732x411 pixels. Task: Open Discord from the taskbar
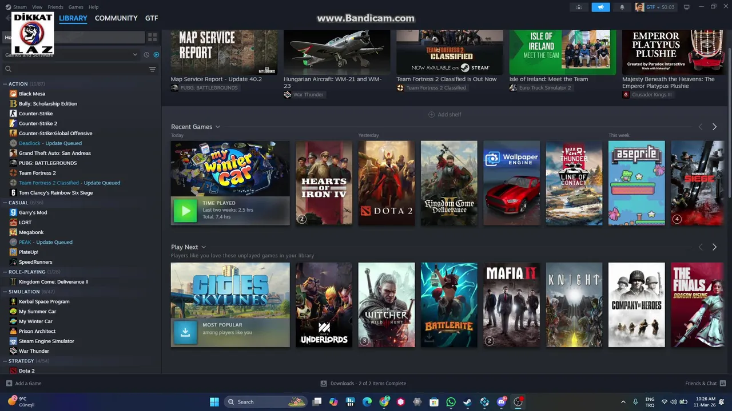coord(502,402)
